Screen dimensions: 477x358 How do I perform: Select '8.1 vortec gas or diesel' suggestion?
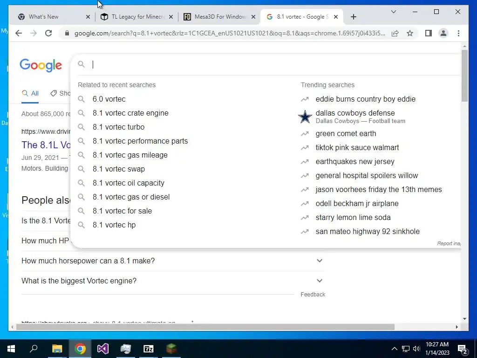131,197
